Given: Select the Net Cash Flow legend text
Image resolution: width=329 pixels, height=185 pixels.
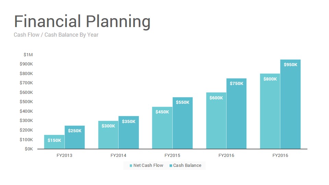Looking at the screenshot, I should (x=148, y=165).
